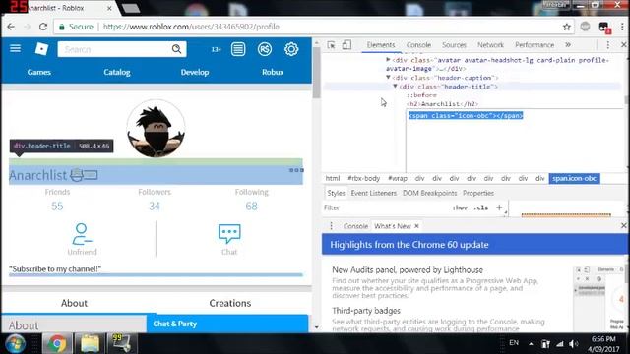Close the What's New drawer tab
This screenshot has height=354, width=630.
(416, 226)
